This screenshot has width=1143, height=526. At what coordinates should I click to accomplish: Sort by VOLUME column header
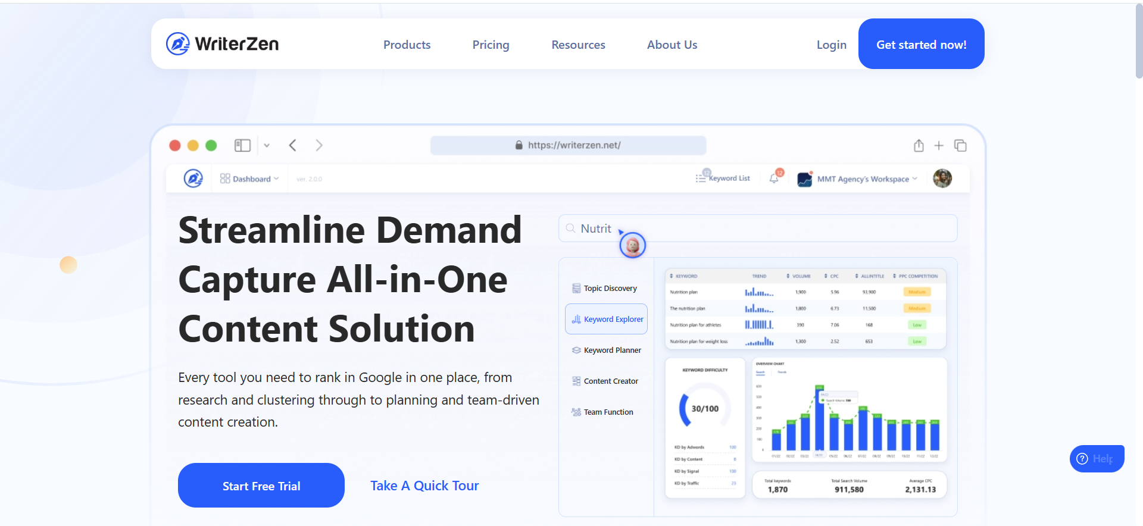(x=798, y=276)
